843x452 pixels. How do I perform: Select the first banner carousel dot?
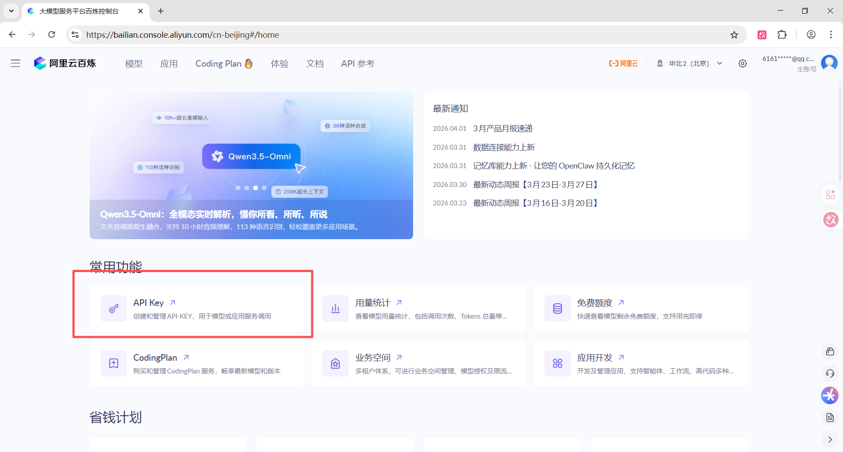pos(238,188)
